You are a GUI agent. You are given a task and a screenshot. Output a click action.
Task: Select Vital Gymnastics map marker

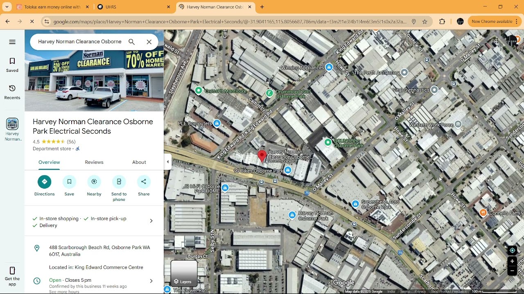point(434,90)
